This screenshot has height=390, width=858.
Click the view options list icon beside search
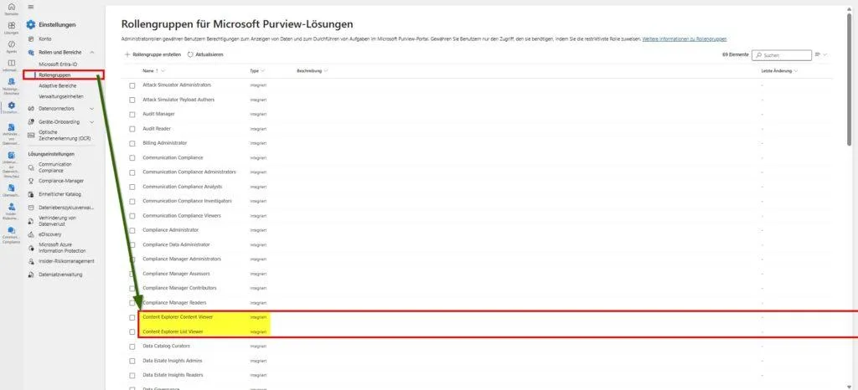click(818, 54)
